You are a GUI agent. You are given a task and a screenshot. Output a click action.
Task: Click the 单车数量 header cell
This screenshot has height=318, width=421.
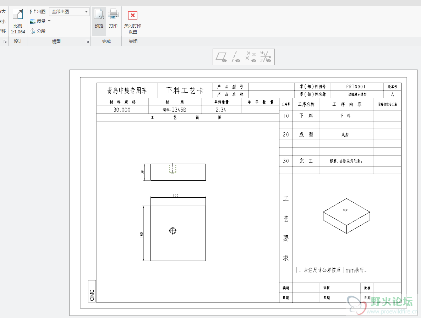(261, 102)
